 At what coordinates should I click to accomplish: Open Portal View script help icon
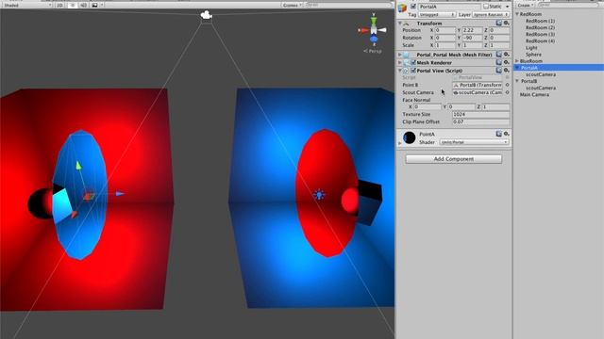click(499, 71)
